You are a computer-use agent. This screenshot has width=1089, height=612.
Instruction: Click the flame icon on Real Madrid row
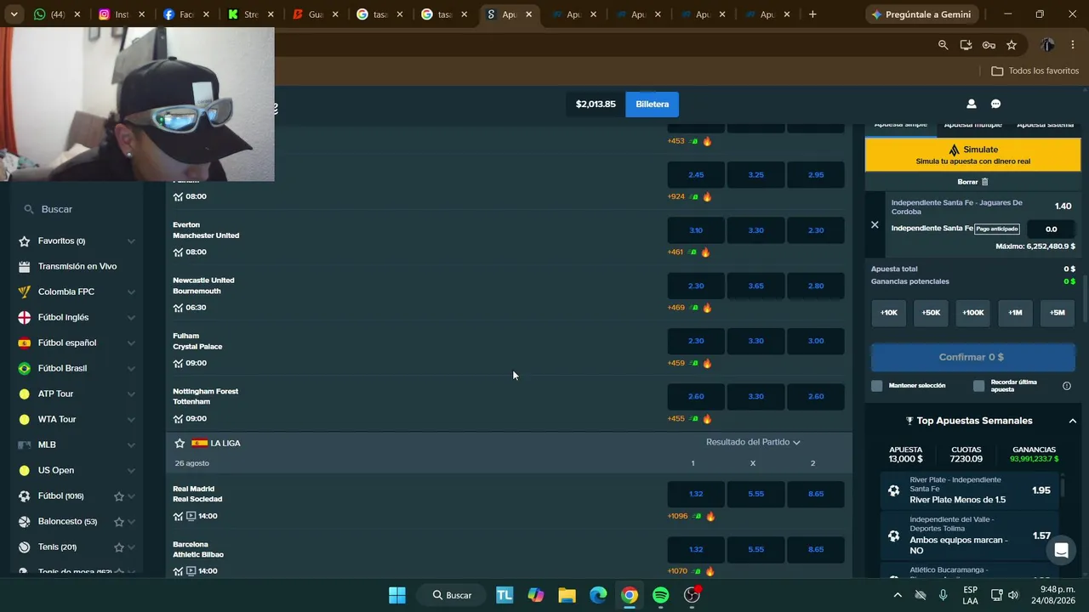click(710, 516)
